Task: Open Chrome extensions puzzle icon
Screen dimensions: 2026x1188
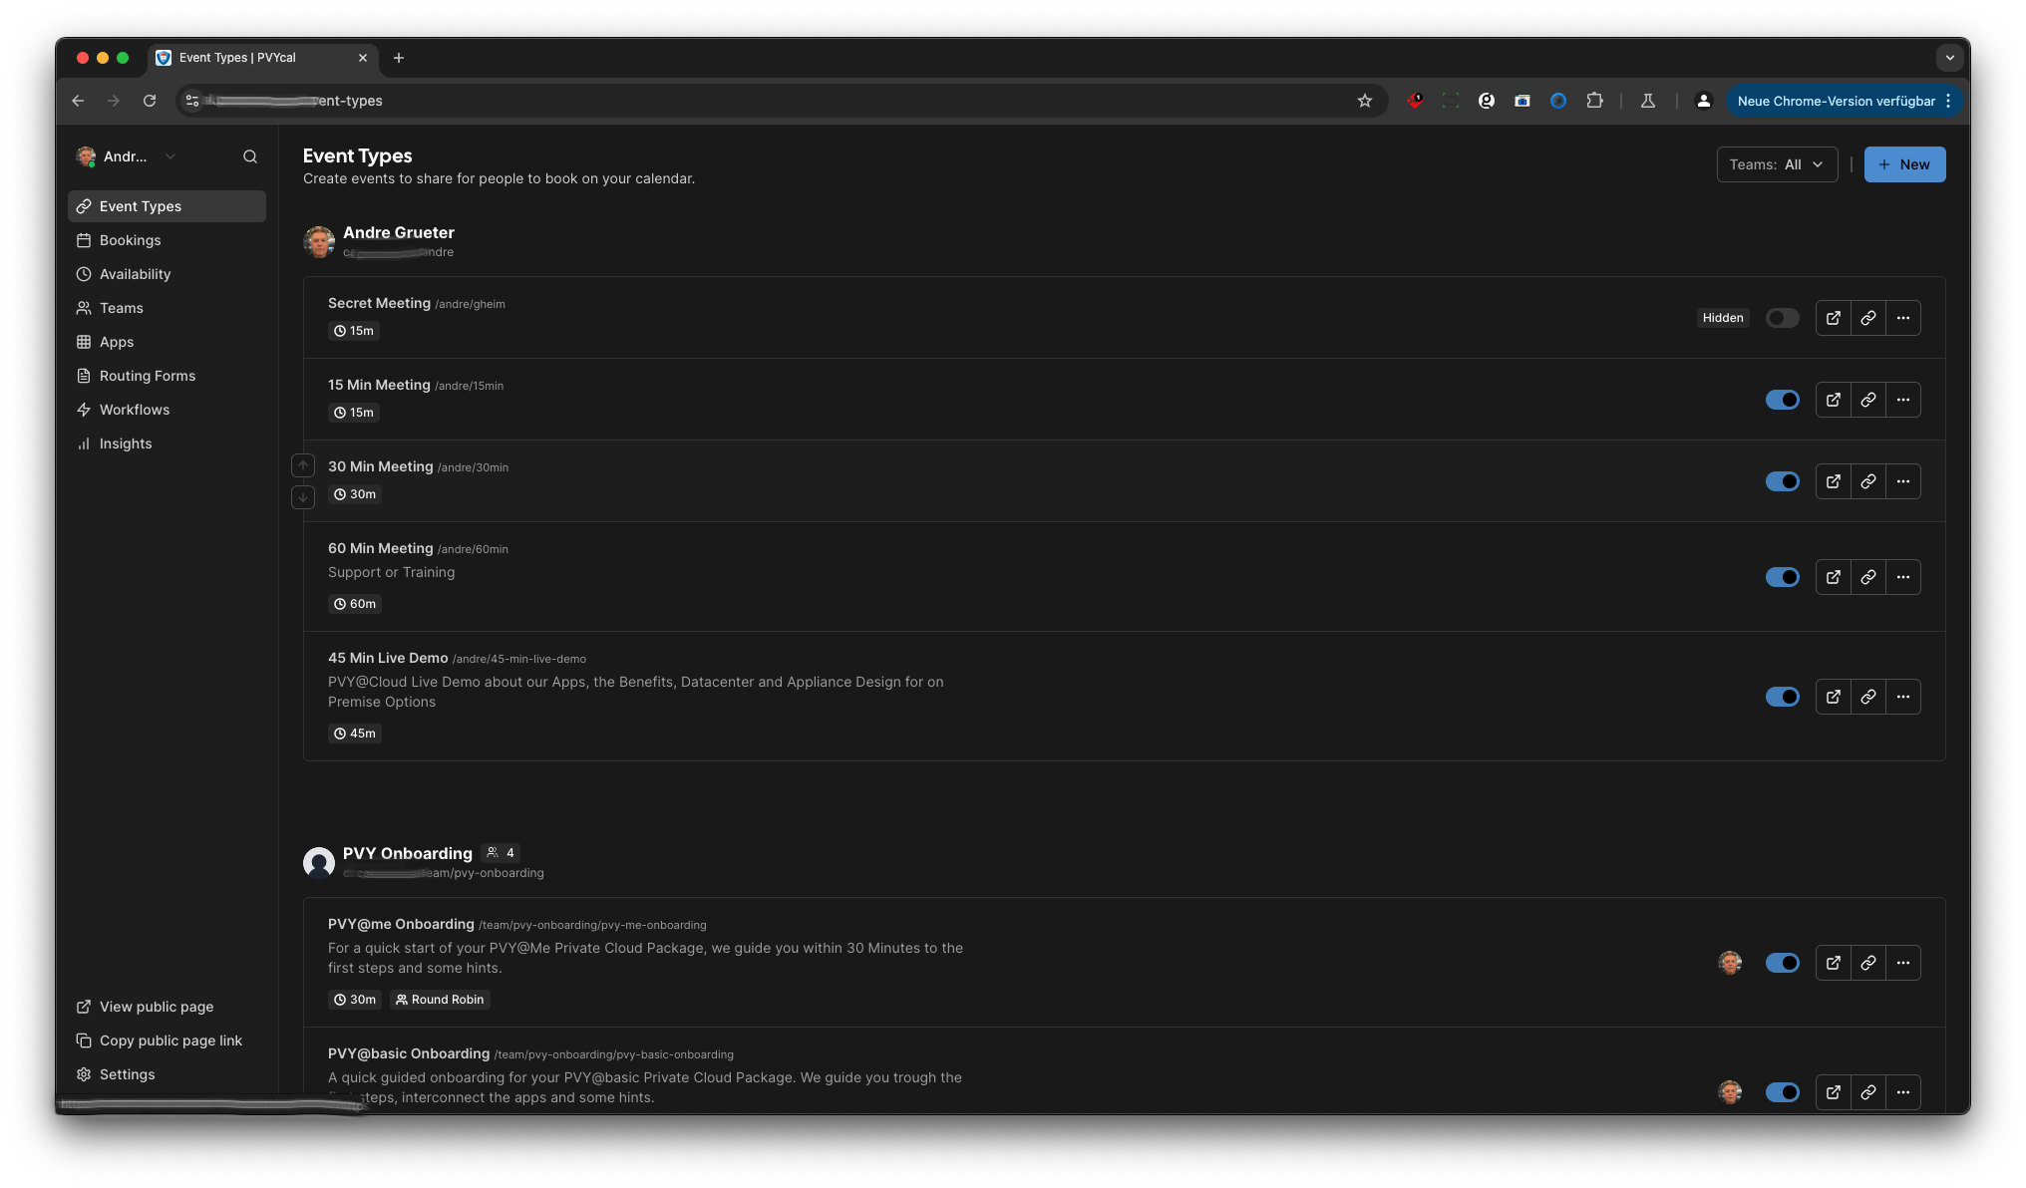Action: point(1594,101)
